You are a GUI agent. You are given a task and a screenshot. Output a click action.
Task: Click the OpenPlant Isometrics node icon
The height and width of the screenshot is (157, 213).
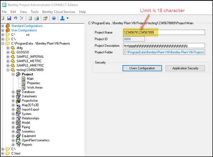pos(18,140)
